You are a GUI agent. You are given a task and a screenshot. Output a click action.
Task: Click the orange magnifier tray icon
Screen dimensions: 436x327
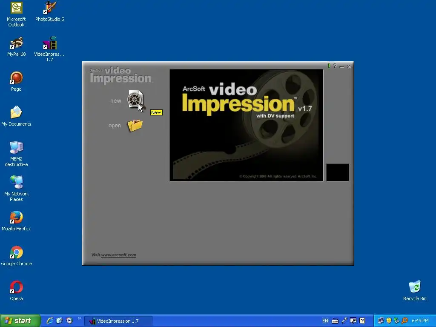click(x=404, y=321)
